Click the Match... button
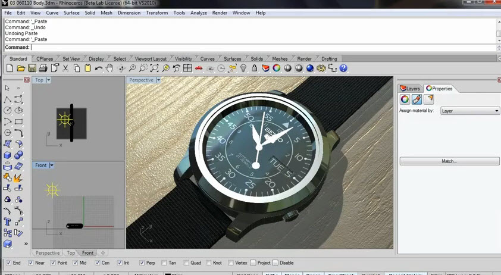Image resolution: width=501 pixels, height=275 pixels. coord(449,161)
